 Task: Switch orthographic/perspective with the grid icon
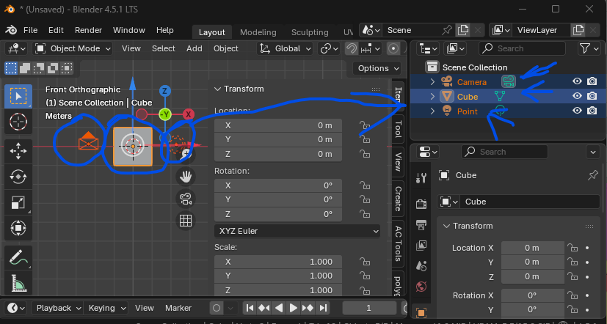(x=186, y=220)
